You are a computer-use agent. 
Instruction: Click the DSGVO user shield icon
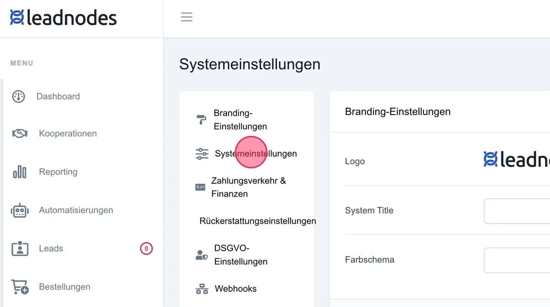pyautogui.click(x=202, y=255)
